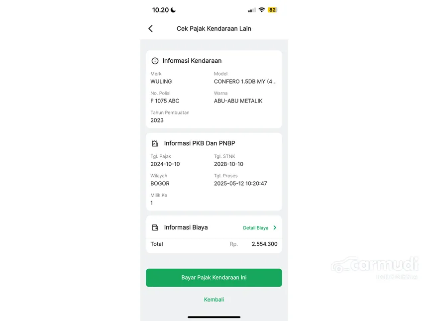Tap the cellular signal bars icon
428x321 pixels.
coord(252,10)
